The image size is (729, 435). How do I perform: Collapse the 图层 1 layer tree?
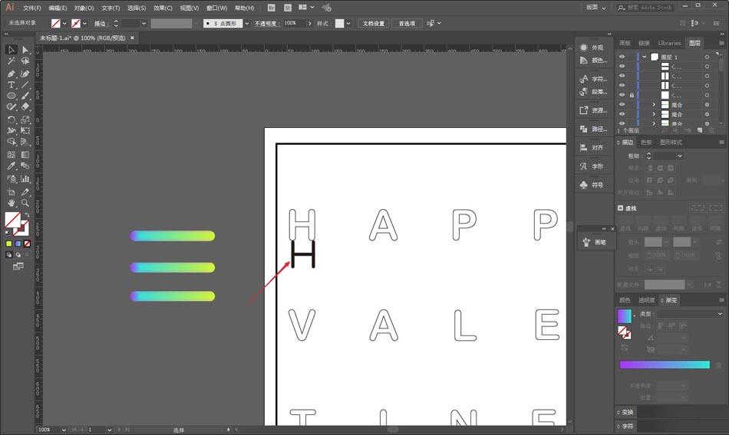point(645,57)
